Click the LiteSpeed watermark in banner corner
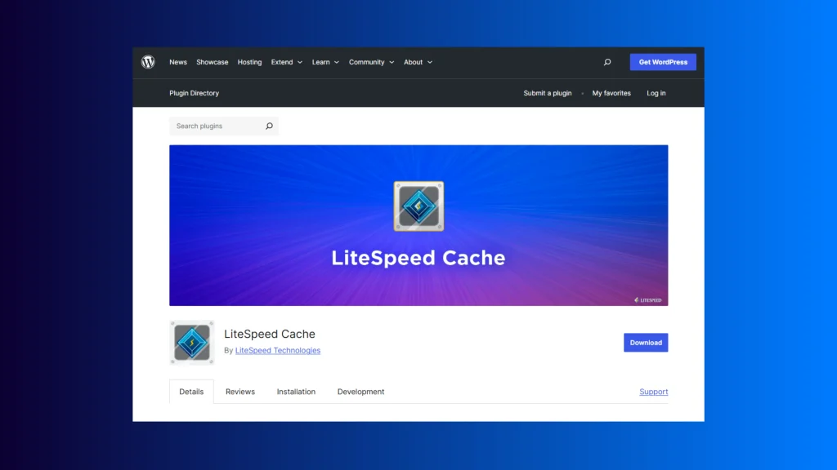 pos(648,299)
